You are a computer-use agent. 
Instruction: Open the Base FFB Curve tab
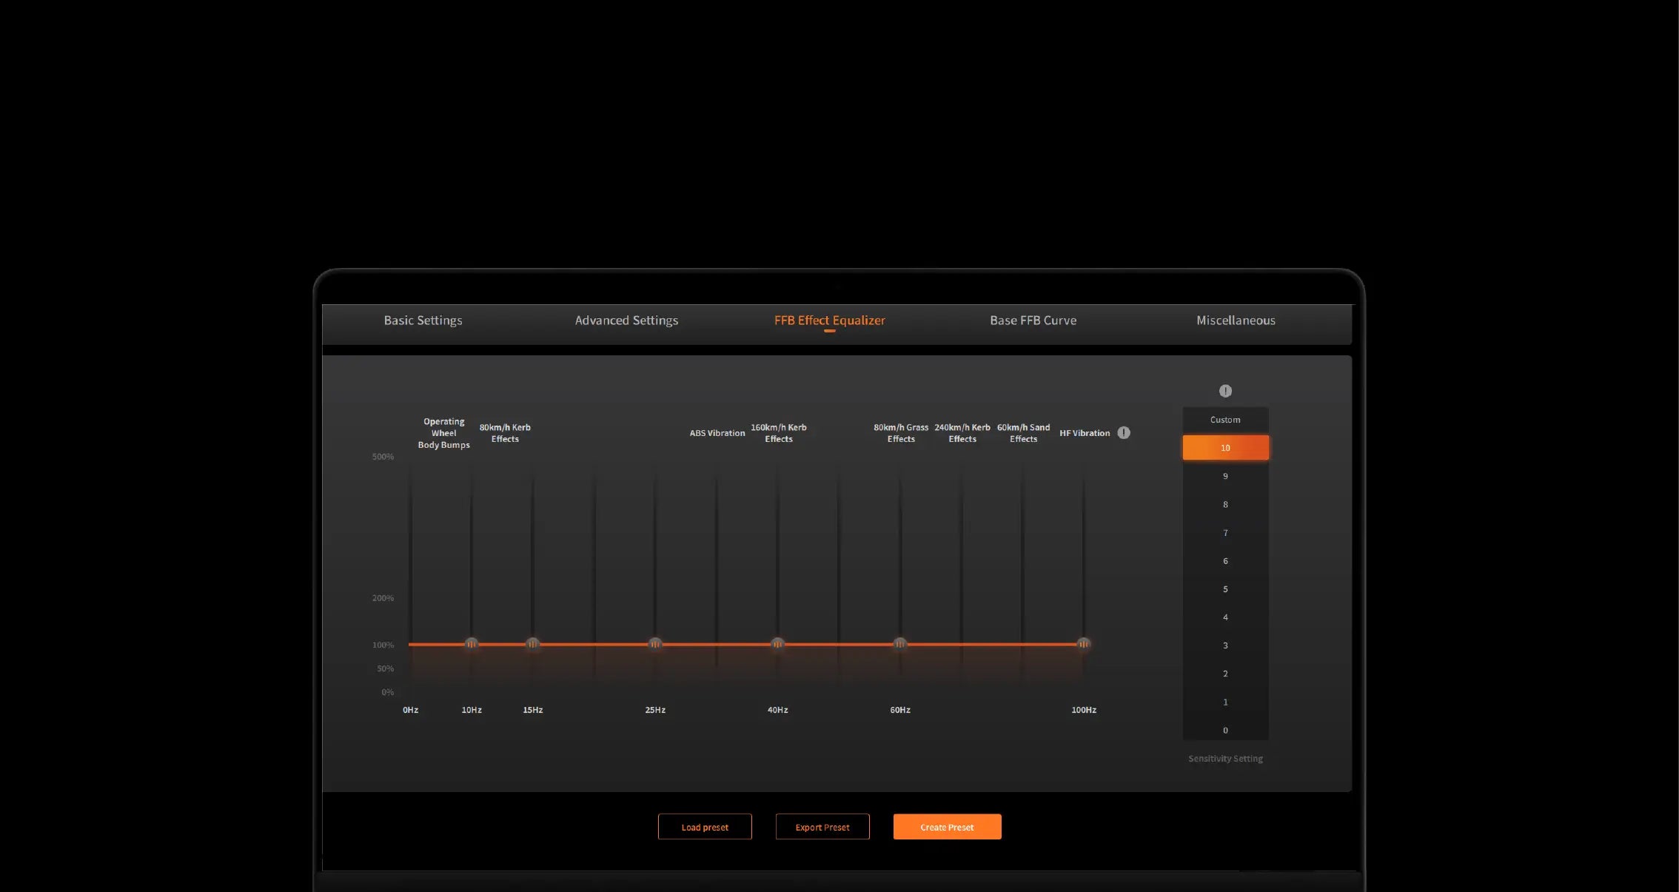[x=1033, y=321]
